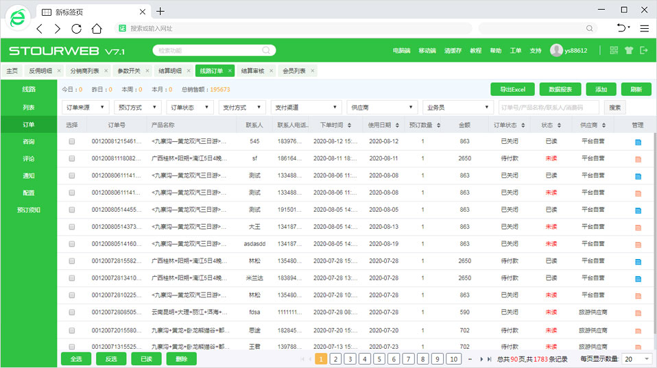Click the search magnifier in 检索功能 box

pos(266,50)
